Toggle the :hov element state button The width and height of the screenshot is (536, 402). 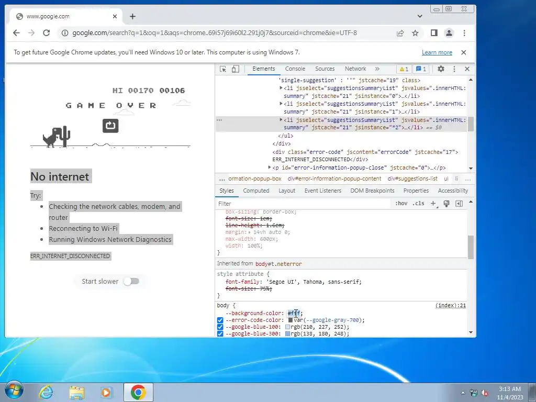coord(401,204)
